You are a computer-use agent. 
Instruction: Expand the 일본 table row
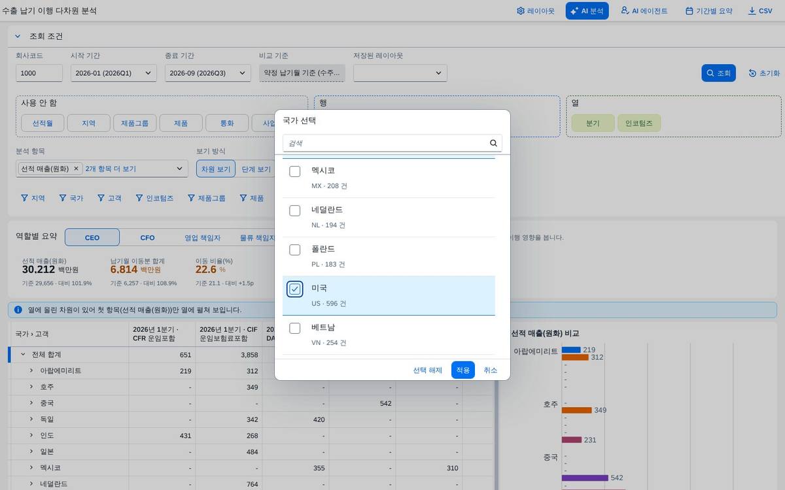[31, 451]
